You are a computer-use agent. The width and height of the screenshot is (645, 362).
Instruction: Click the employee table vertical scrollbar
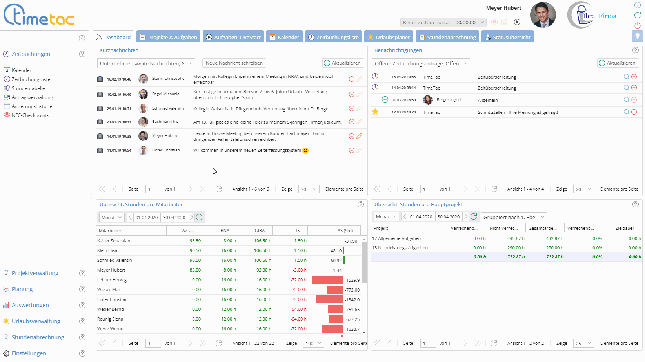pos(364,262)
